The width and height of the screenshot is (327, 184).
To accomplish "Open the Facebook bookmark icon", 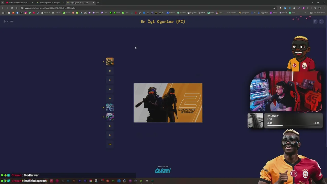I will [x=17, y=13].
